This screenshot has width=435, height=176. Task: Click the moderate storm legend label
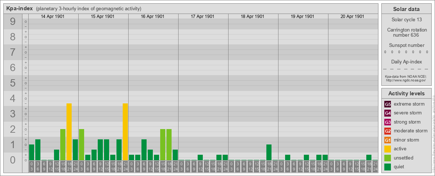(411, 131)
